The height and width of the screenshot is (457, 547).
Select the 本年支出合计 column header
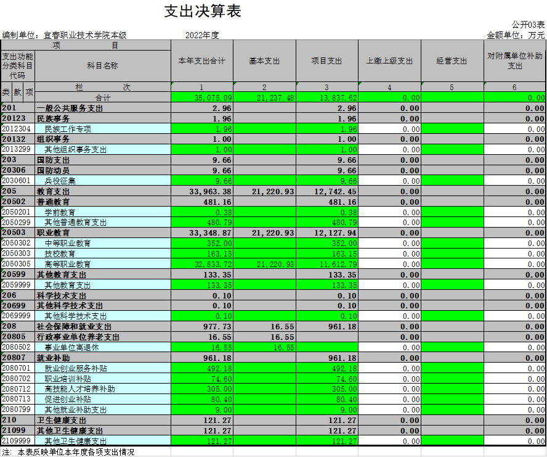(x=201, y=61)
